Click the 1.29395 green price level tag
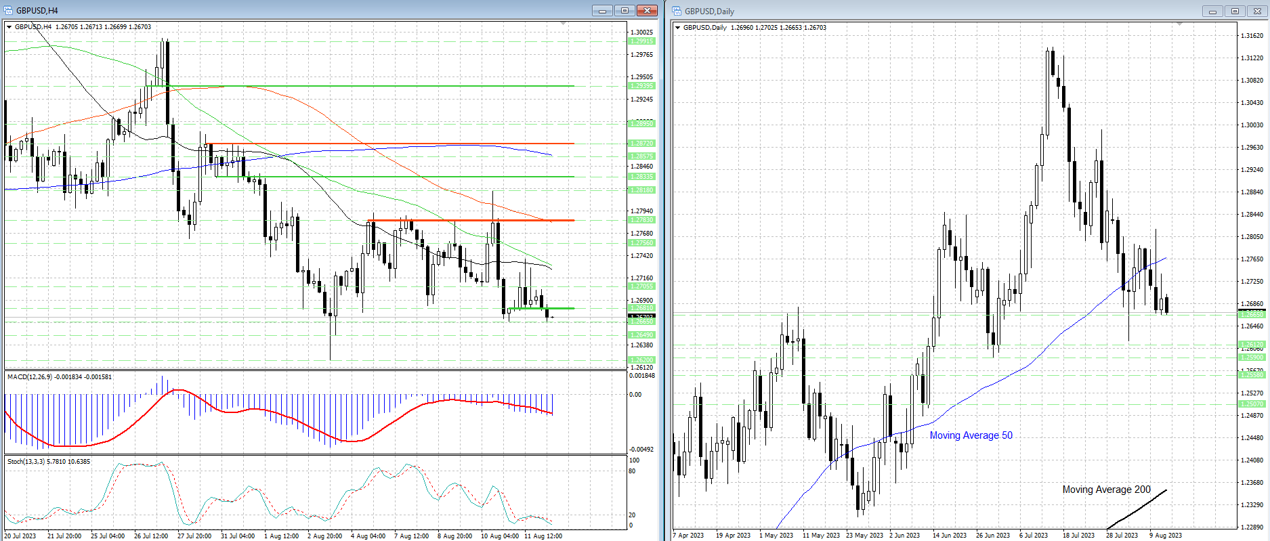Screen dimensions: 1270x541 point(641,86)
